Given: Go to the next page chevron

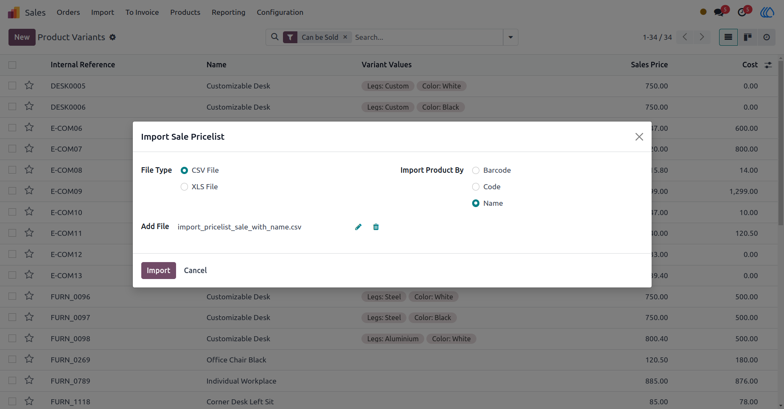Looking at the screenshot, I should tap(702, 37).
